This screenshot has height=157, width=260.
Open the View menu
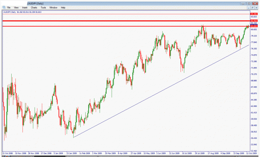click(16, 7)
